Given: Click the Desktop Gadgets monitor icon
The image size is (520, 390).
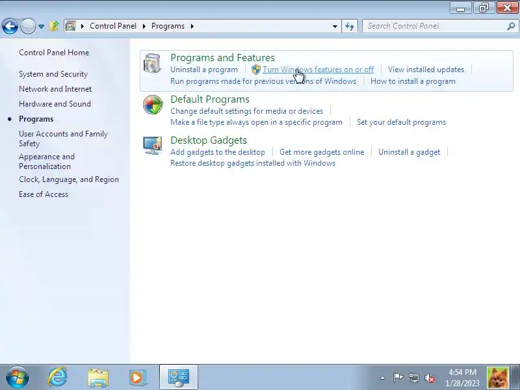Looking at the screenshot, I should click(x=153, y=145).
